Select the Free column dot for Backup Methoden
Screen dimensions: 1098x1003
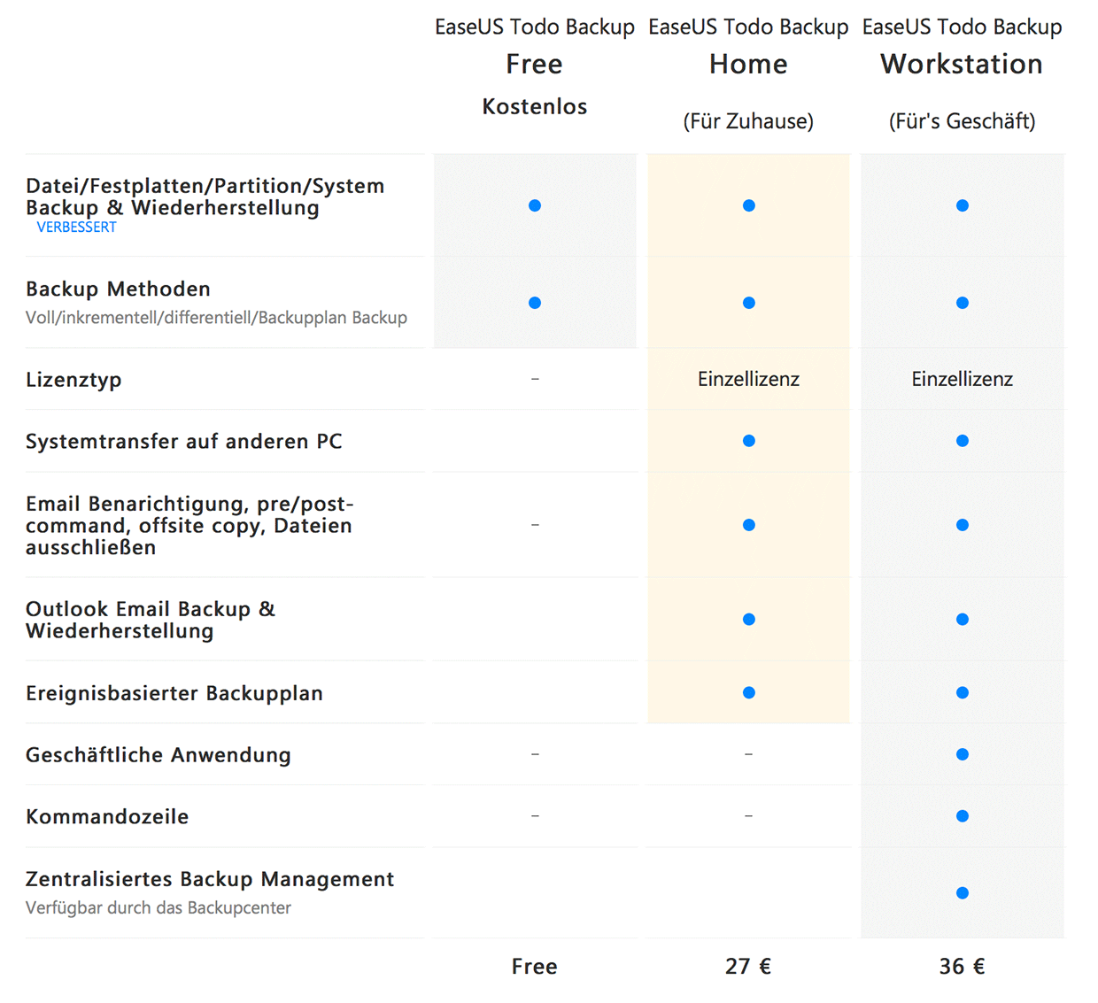(535, 303)
